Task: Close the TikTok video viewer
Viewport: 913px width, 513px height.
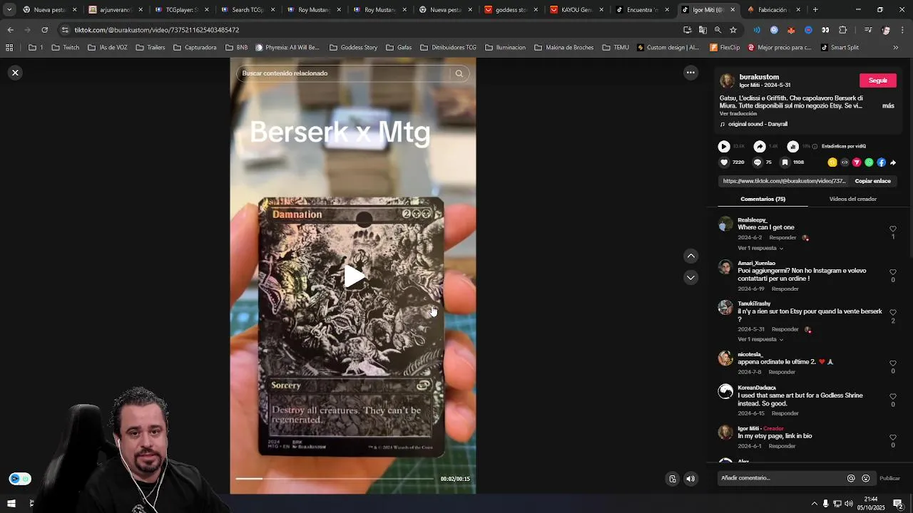Action: point(15,73)
